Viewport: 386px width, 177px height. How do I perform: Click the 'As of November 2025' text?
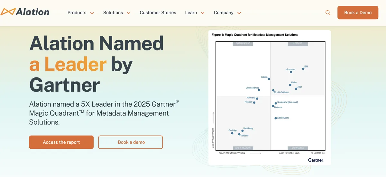tap(289, 153)
